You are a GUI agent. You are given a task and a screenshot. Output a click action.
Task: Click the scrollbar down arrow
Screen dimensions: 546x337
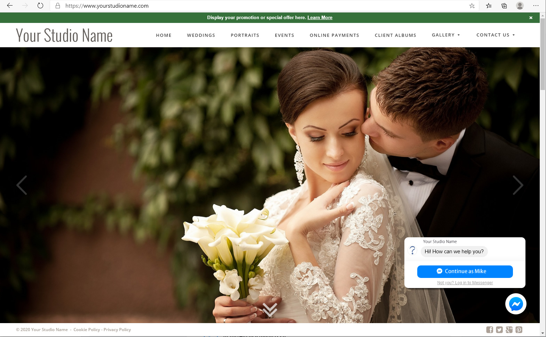(543, 334)
